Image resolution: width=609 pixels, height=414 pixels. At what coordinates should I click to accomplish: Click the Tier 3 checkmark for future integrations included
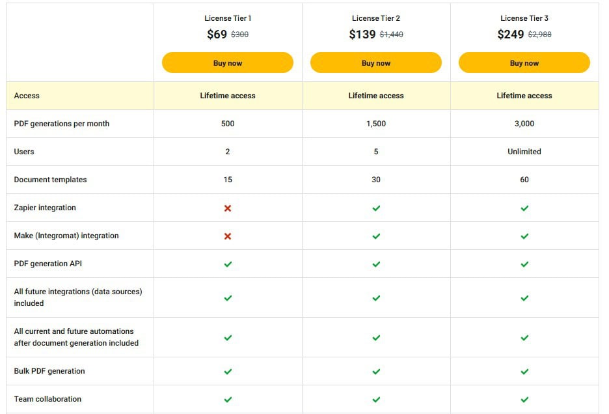pos(524,297)
